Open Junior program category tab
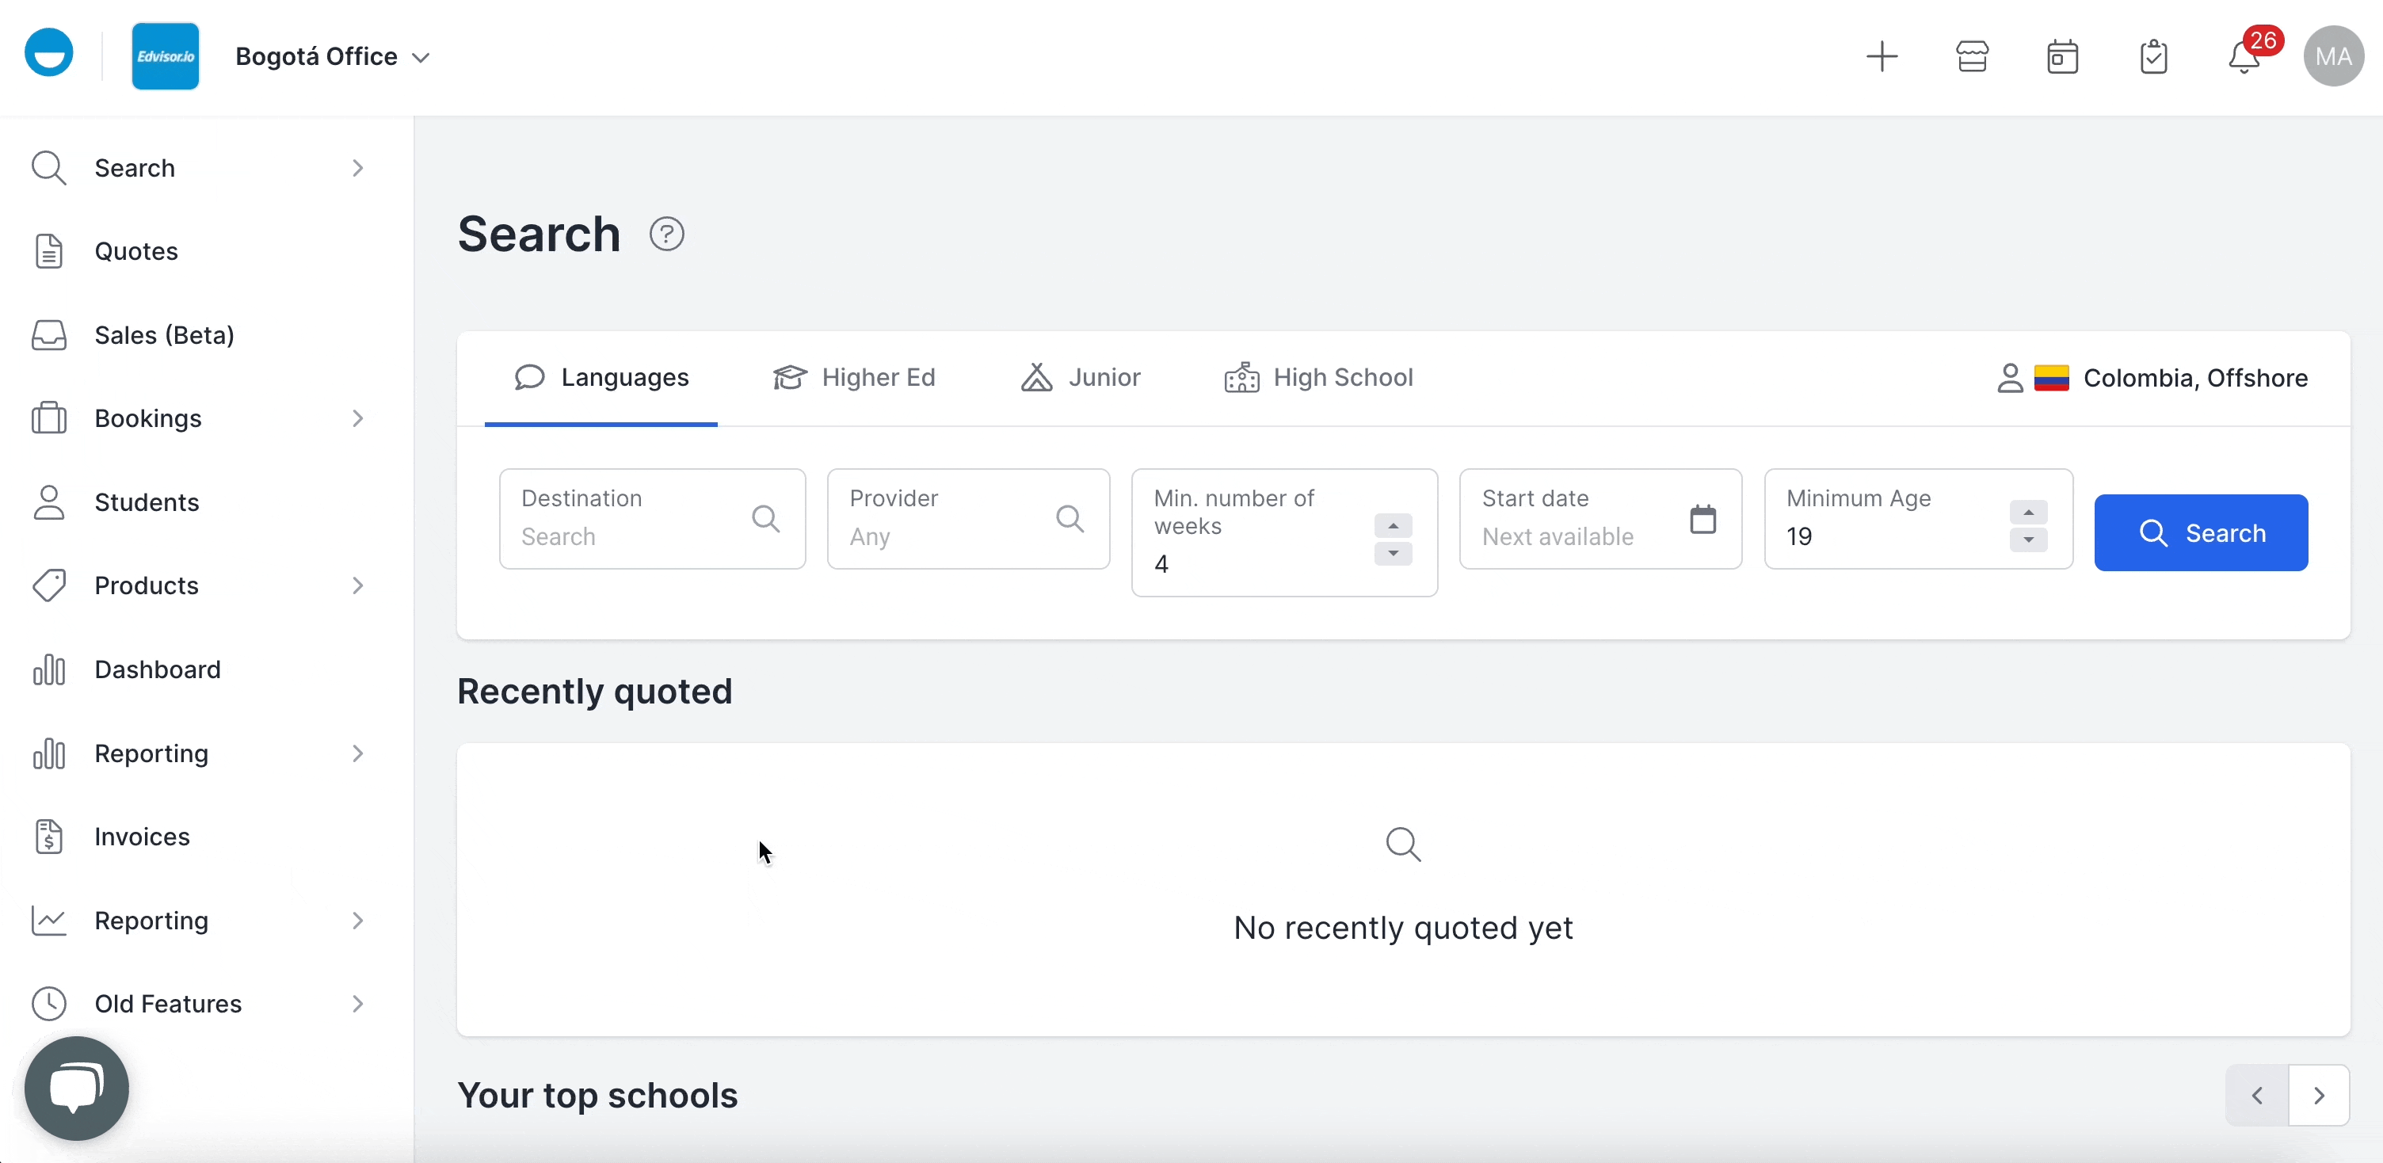Image resolution: width=2383 pixels, height=1163 pixels. 1081,377
